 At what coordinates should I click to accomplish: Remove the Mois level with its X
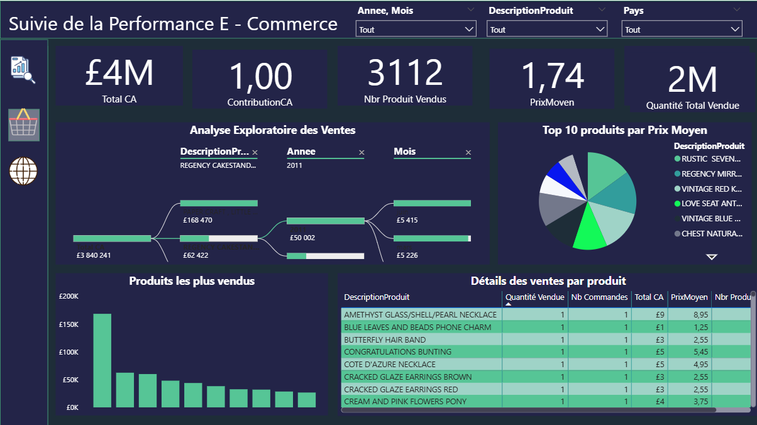tap(468, 152)
